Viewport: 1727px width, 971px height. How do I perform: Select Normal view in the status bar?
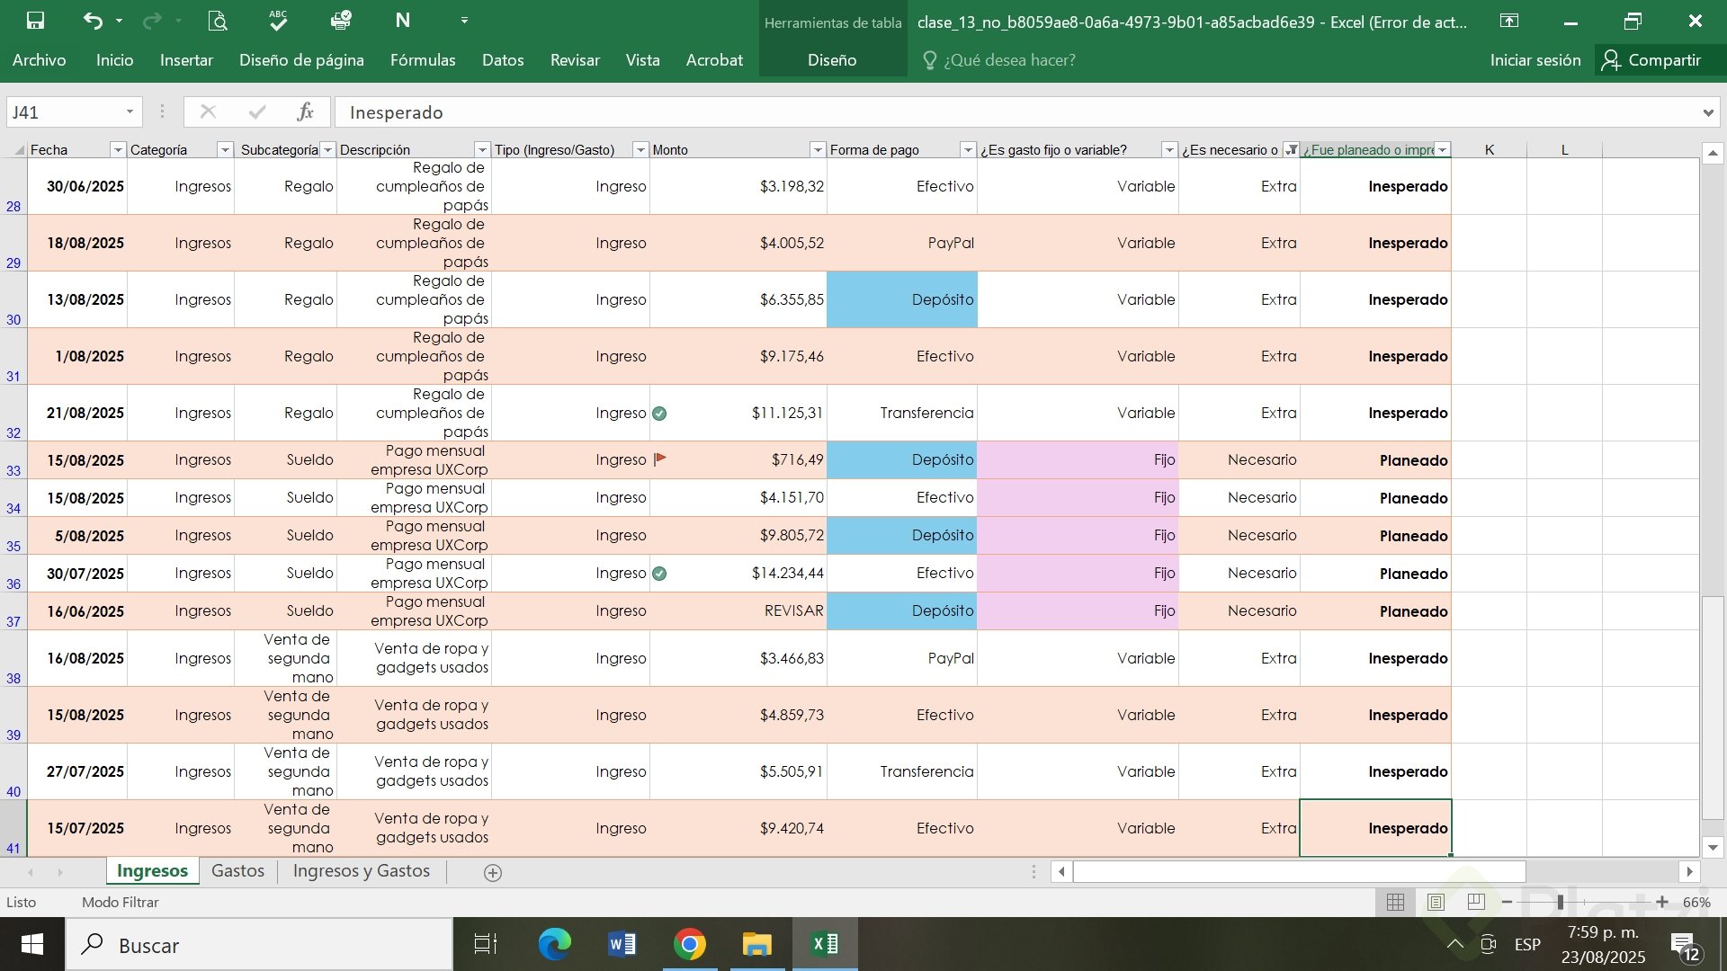1395,902
